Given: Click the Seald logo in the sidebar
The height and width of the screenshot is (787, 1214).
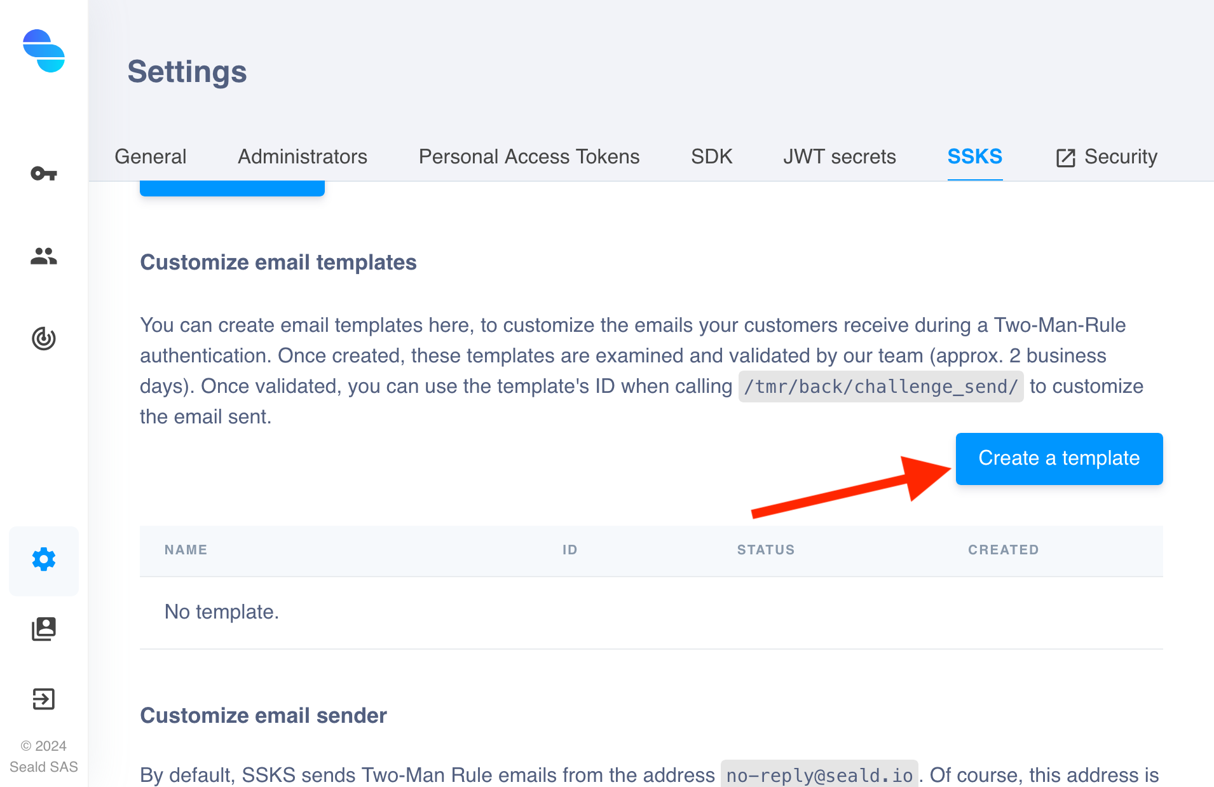Looking at the screenshot, I should click(44, 51).
